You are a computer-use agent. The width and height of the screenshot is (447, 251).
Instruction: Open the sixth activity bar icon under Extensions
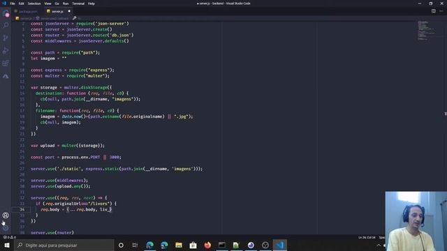6,76
